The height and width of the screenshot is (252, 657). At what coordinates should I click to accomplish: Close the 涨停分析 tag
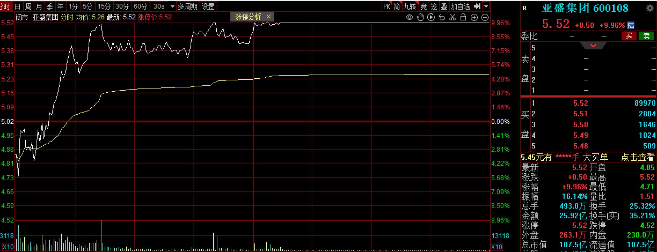click(x=268, y=16)
